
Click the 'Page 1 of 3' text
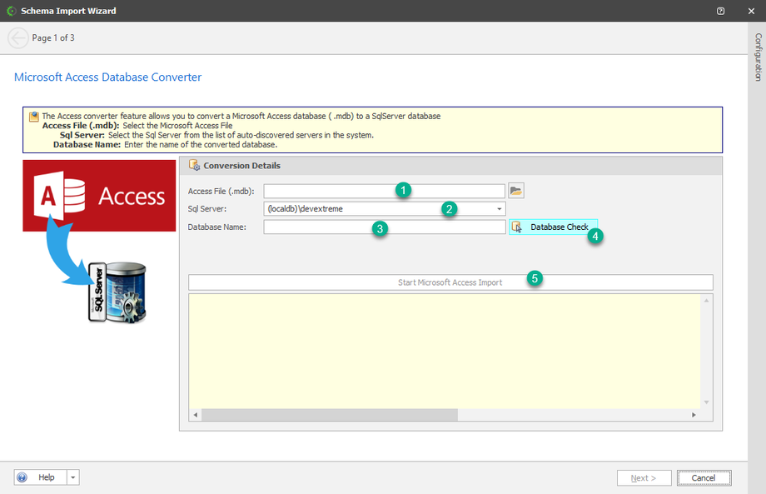point(53,38)
